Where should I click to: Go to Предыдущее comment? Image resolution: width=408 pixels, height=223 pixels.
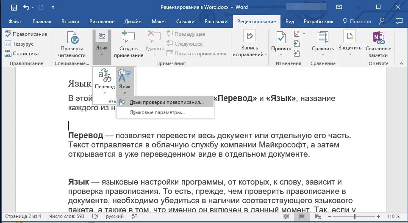point(186,34)
